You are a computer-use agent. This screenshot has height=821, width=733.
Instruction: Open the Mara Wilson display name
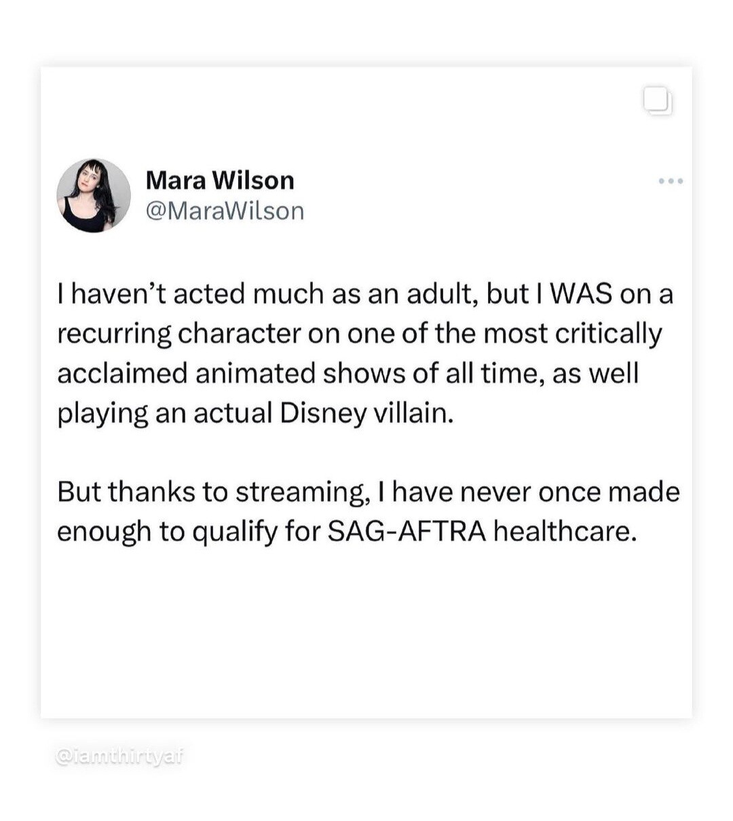220,181
